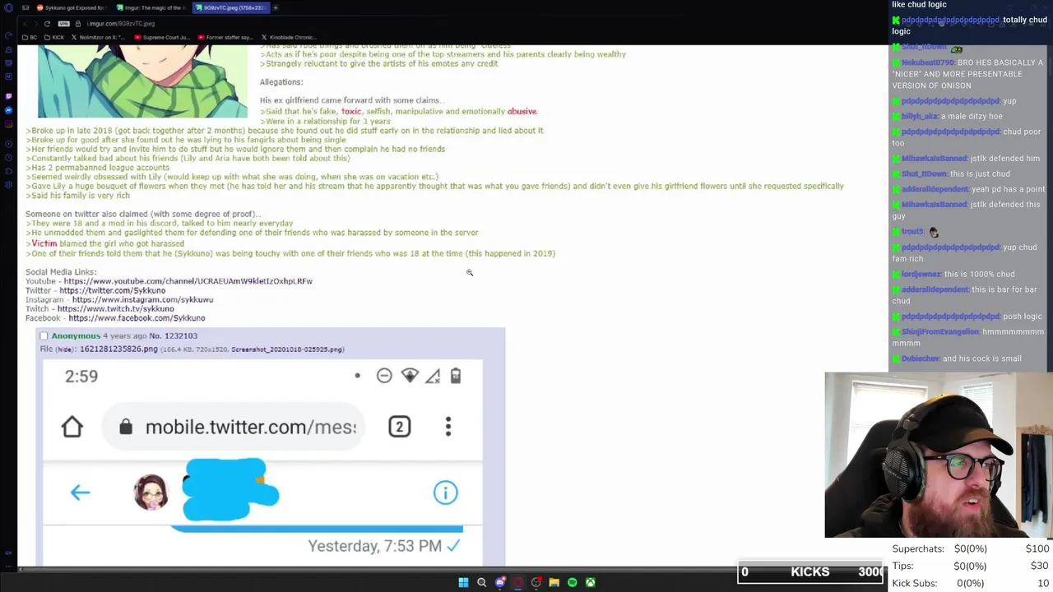1053x592 pixels.
Task: Click the file name 1621281235826.png
Action: (x=118, y=349)
